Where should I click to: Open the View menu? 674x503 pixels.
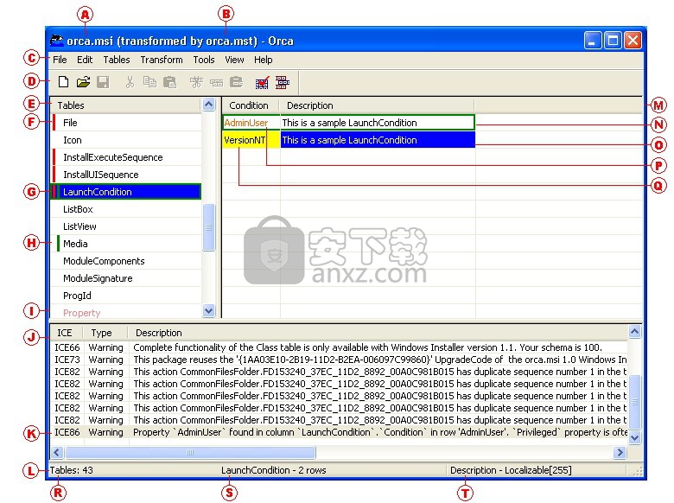234,60
